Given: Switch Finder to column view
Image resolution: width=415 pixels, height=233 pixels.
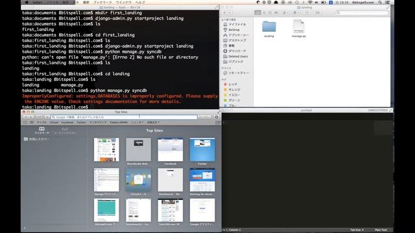Looking at the screenshot, I should tap(270, 13).
